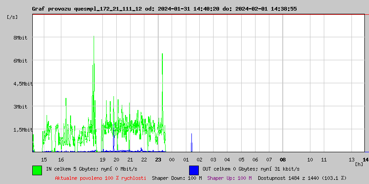
Task: Click the [/s] unit label
Action: pyautogui.click(x=12, y=17)
